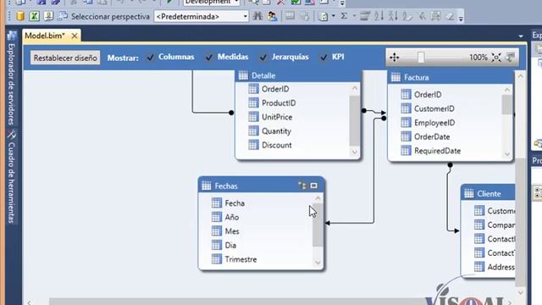Toggle the Columnas checkbox

[x=150, y=58]
